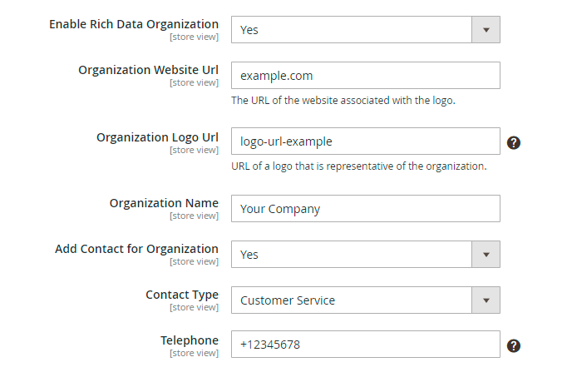The image size is (562, 382).
Task: Click help icon beside Organization Logo Url
Action: 514,142
